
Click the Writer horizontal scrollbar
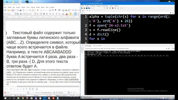48,86
